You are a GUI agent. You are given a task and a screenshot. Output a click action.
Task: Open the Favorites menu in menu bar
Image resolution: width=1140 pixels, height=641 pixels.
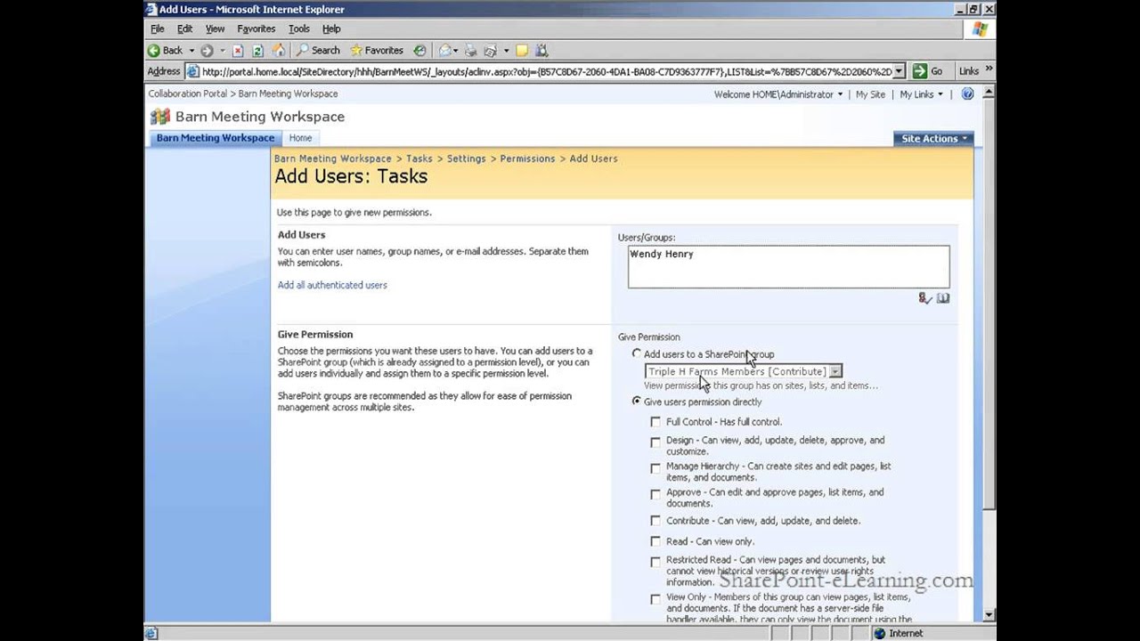coord(256,28)
